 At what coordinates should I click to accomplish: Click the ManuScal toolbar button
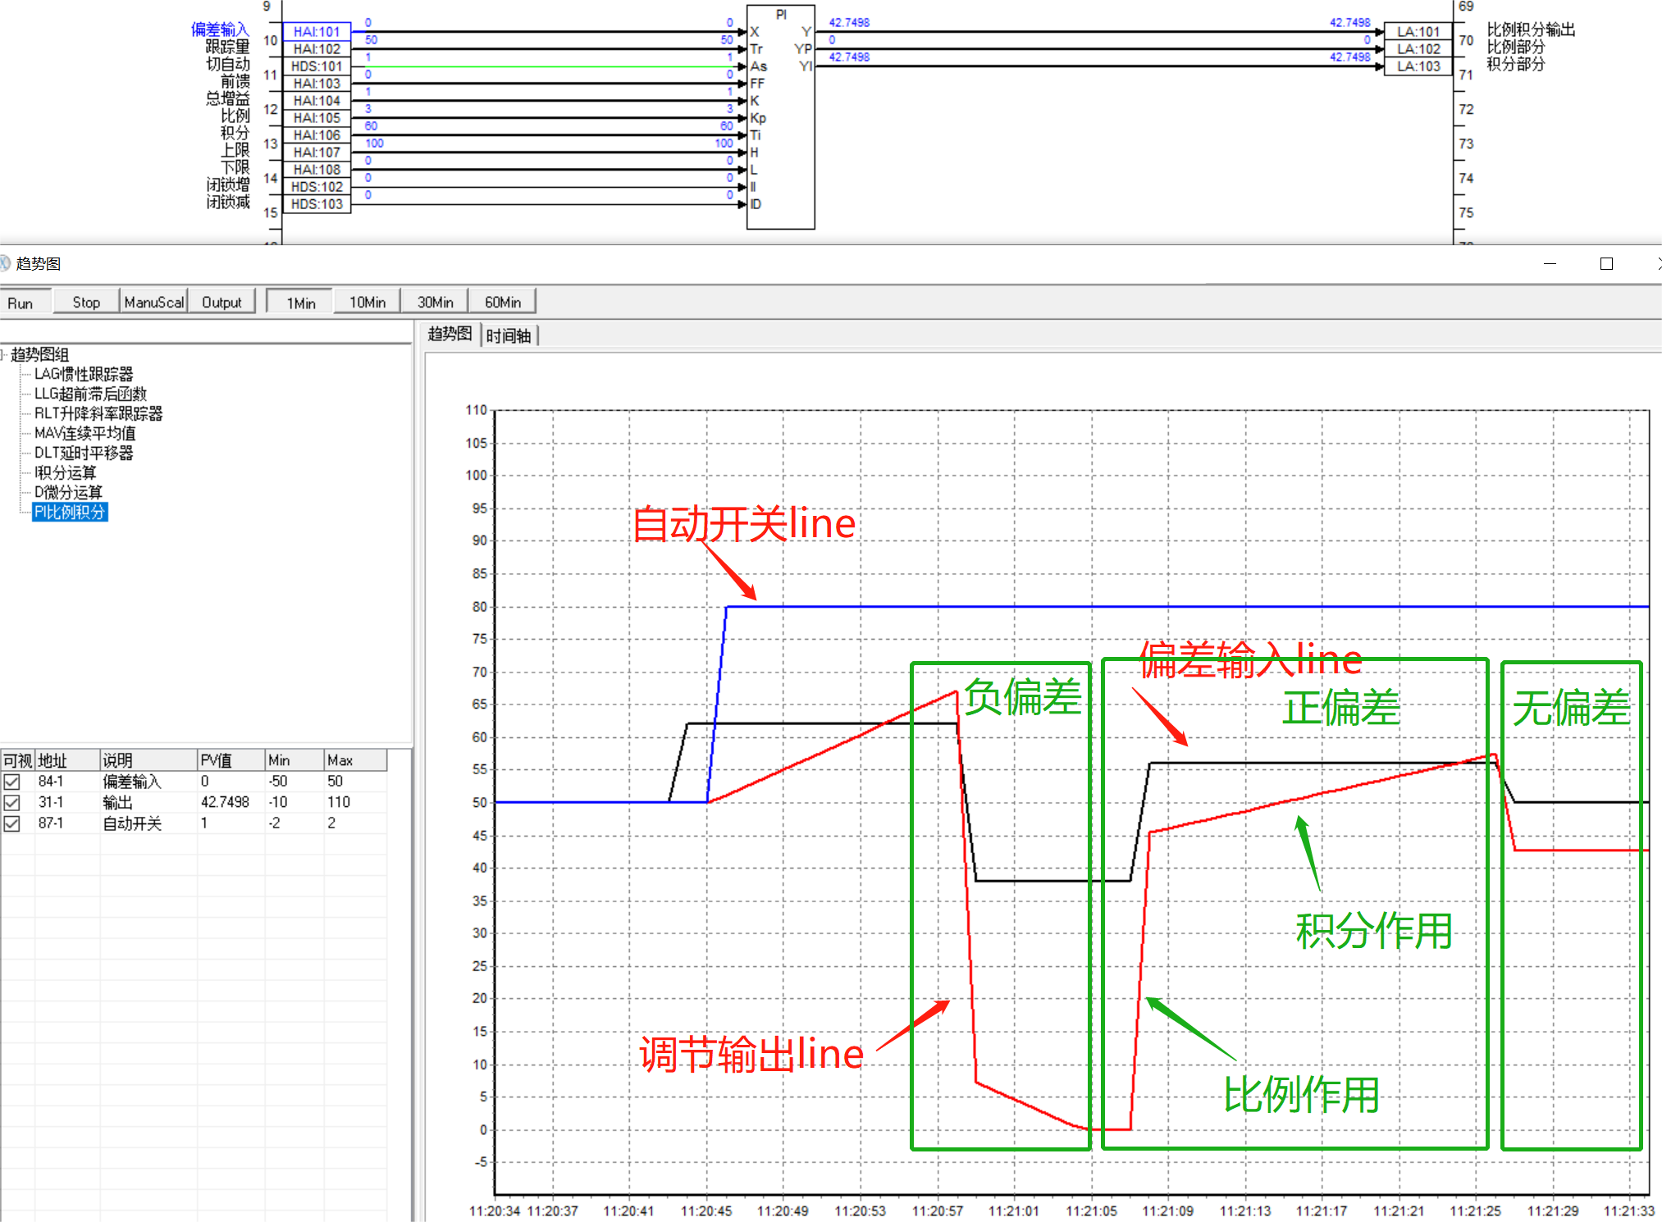coord(153,302)
